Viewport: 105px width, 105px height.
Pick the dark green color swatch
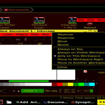76,84
